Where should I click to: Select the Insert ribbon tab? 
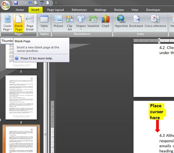pos(35,10)
